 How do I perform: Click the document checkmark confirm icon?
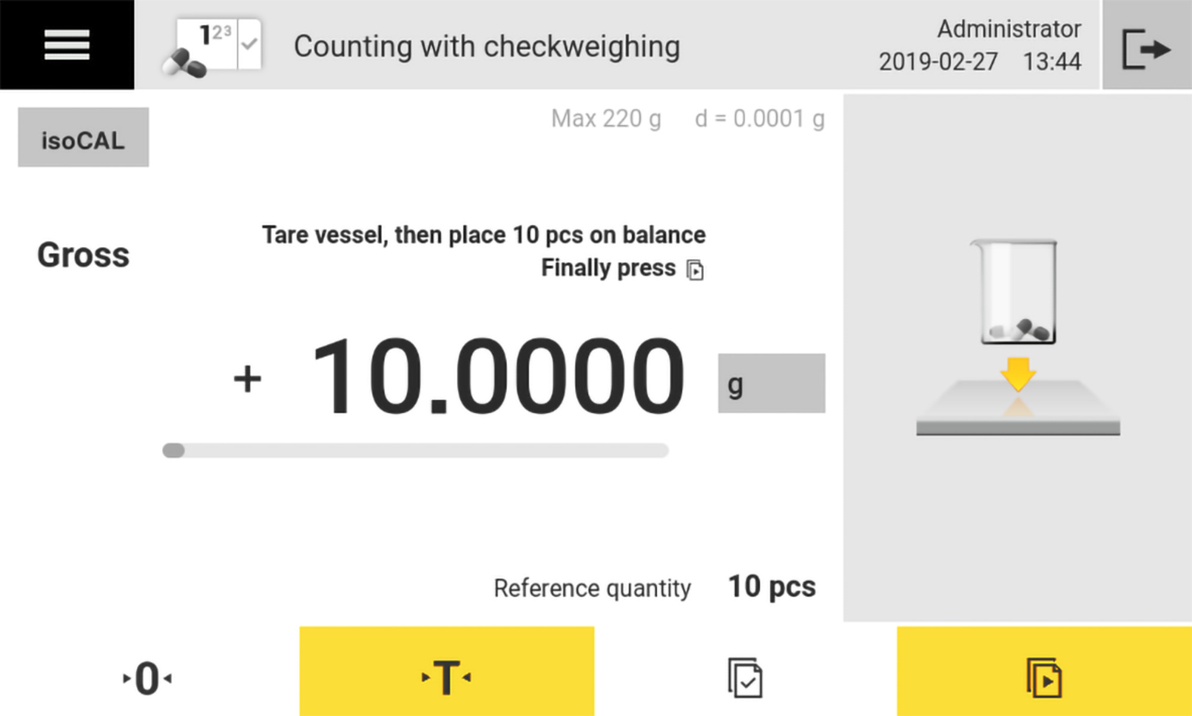coord(745,677)
